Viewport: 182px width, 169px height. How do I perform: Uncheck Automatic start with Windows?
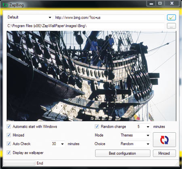pos(9,127)
